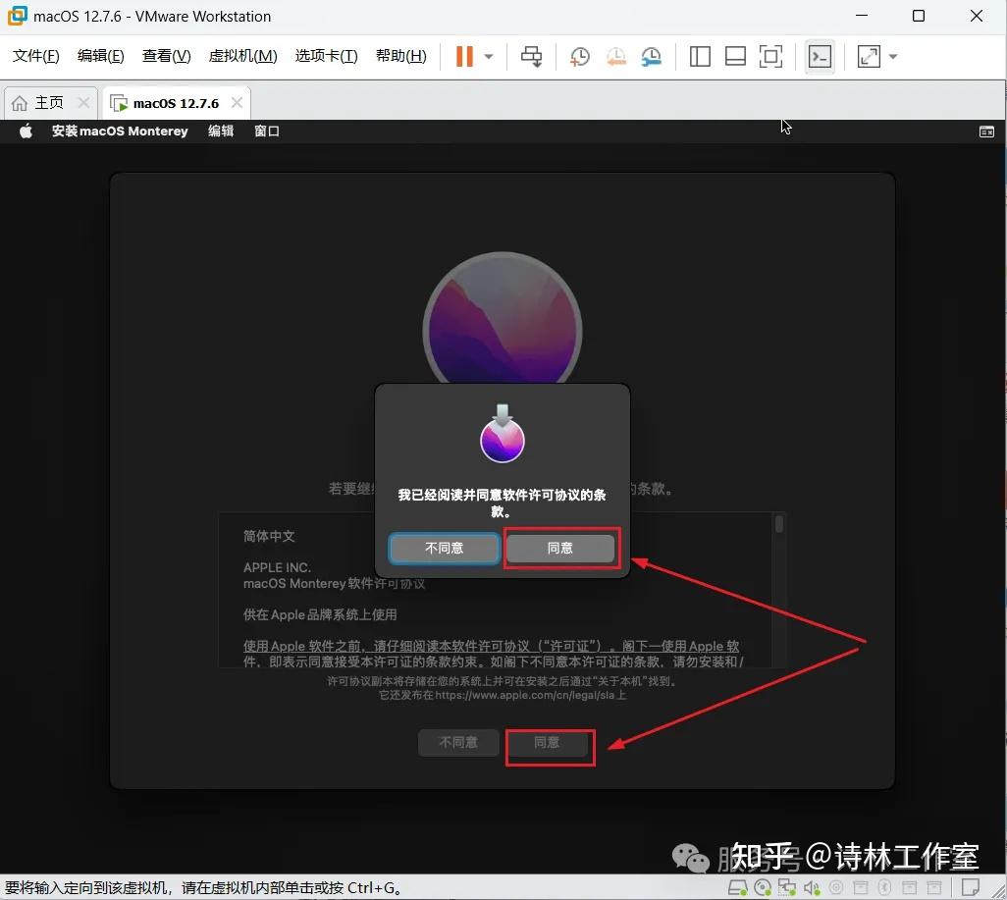Screen dimensions: 1007x900
Task: Open the 帮助(H) menu
Action: 401,56
